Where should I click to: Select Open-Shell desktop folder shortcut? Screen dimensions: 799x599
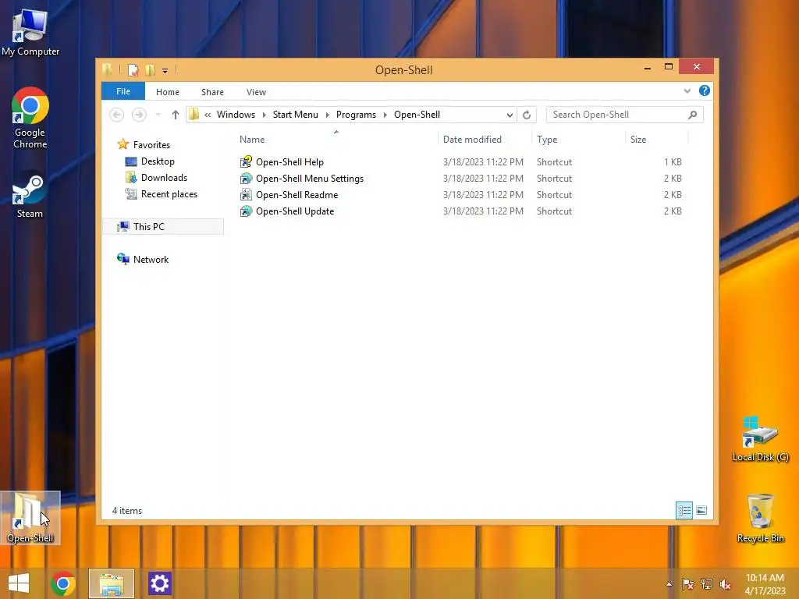click(x=30, y=518)
